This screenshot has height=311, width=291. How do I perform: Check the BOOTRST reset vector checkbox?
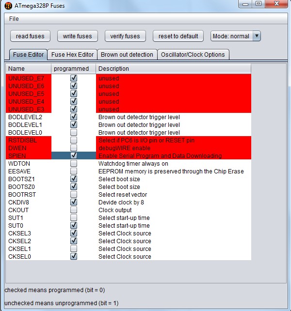coord(74,194)
